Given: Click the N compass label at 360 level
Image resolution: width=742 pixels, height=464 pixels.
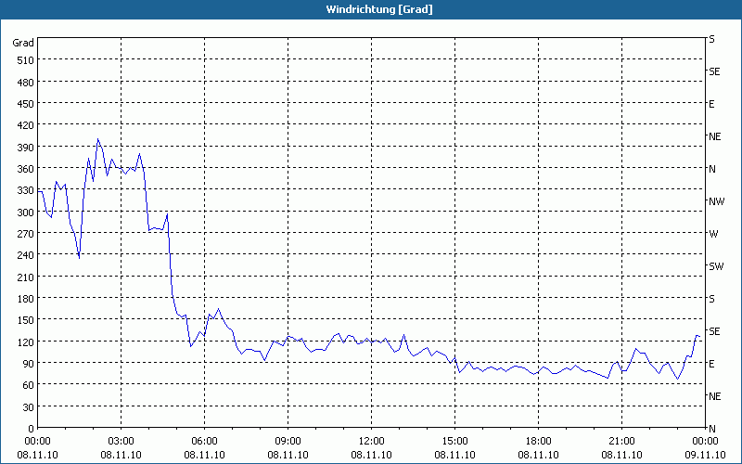Looking at the screenshot, I should [712, 169].
